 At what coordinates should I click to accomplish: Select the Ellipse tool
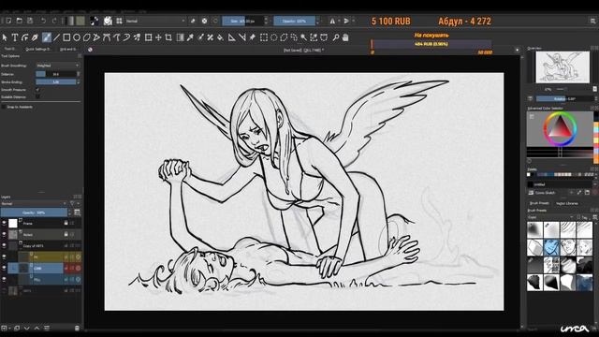[x=77, y=37]
